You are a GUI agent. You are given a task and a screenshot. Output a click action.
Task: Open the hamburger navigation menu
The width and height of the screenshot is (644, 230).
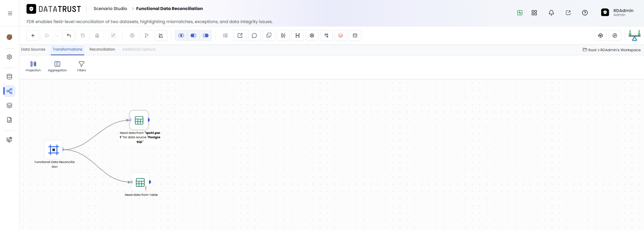(10, 13)
